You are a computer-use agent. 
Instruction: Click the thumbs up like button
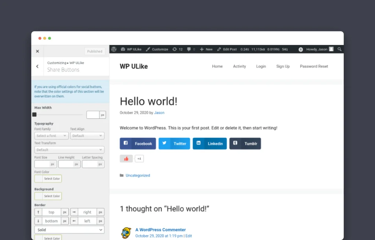(126, 159)
